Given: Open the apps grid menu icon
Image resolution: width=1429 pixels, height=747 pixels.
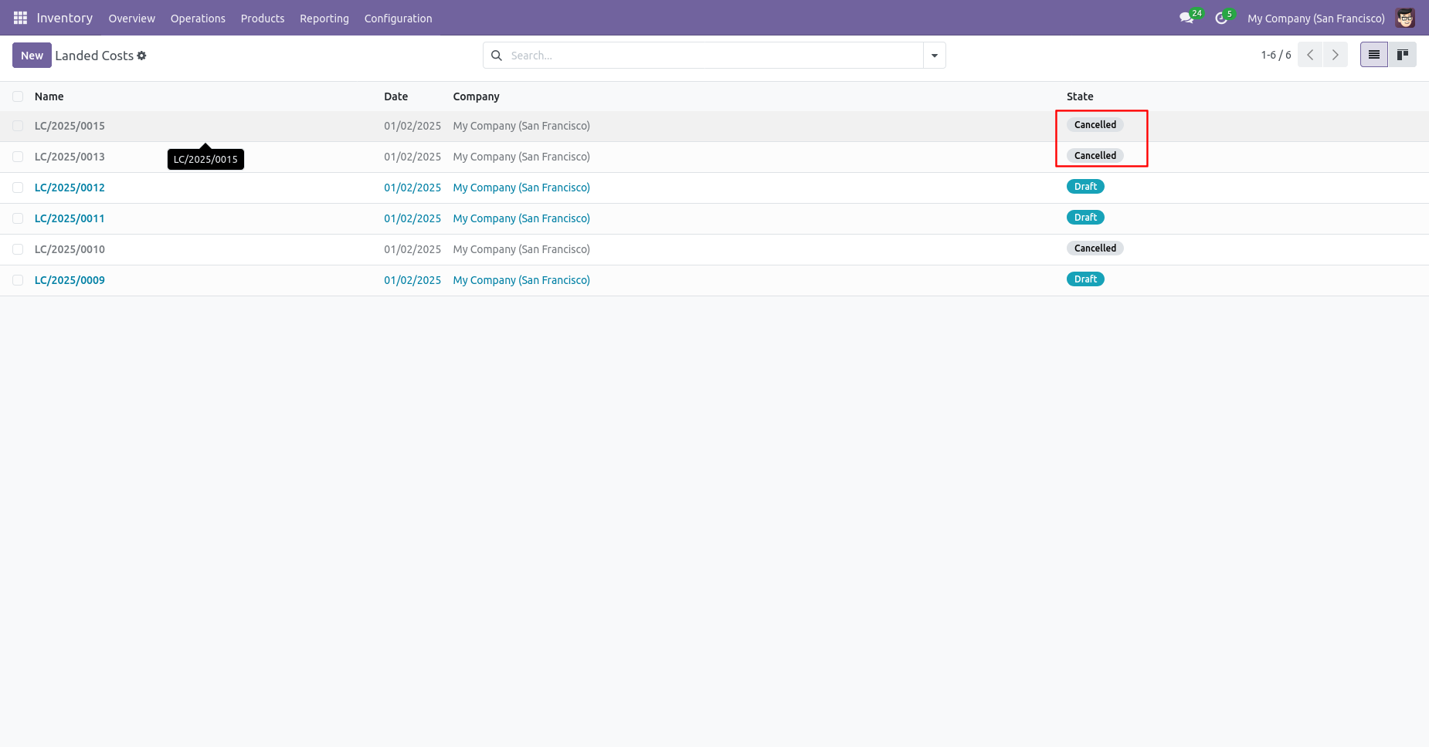Looking at the screenshot, I should (x=20, y=18).
